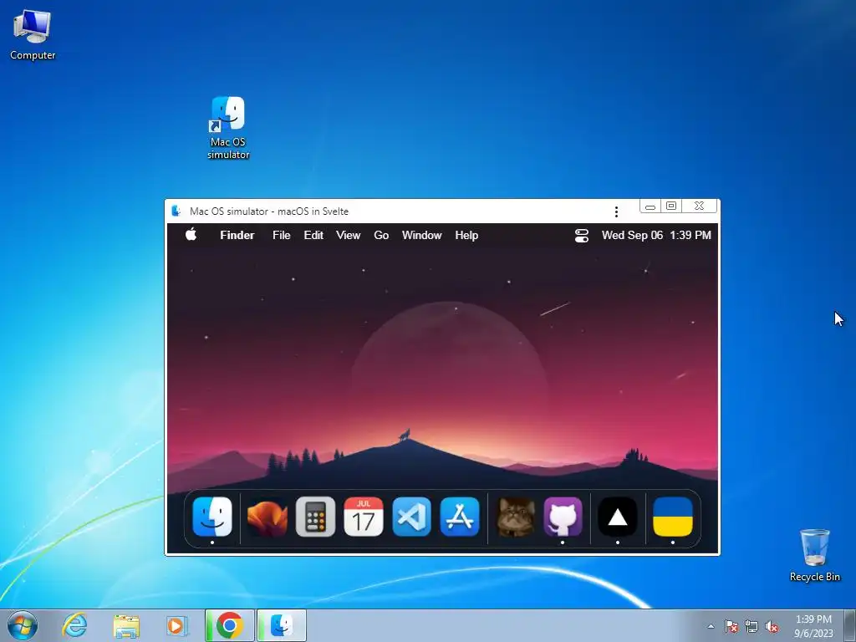Open the Vercel triangle dock icon

tap(618, 517)
